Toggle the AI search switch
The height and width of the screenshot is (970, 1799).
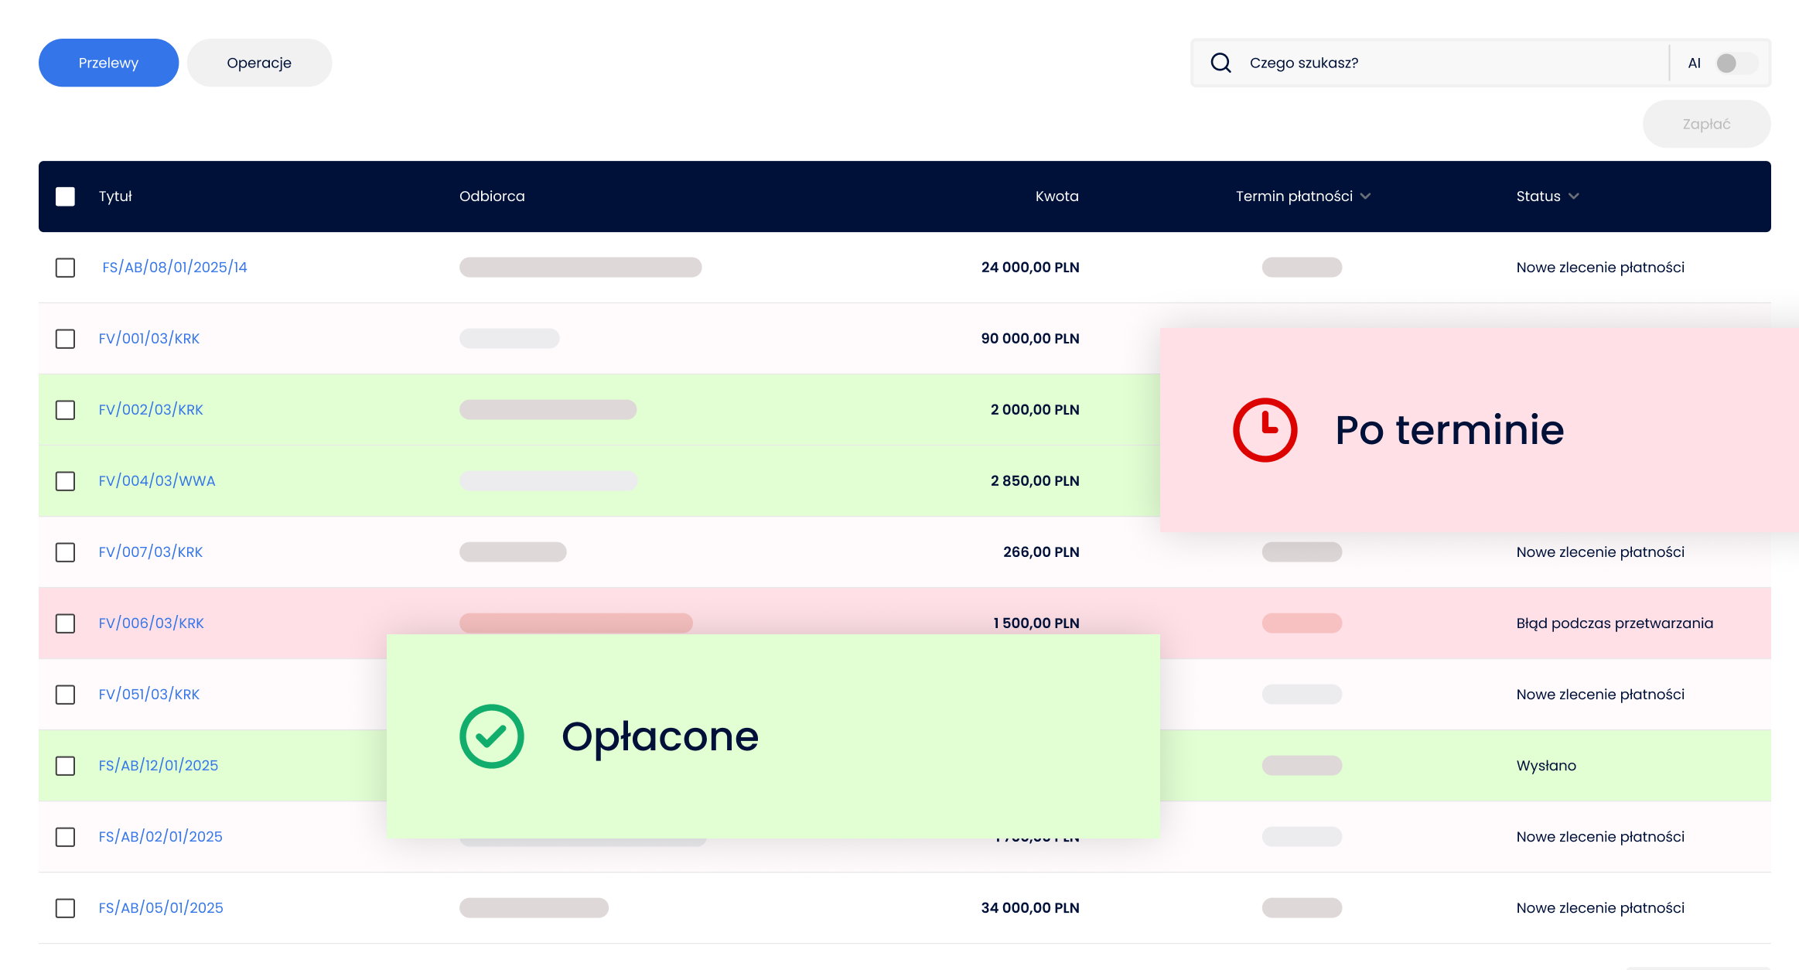point(1735,63)
